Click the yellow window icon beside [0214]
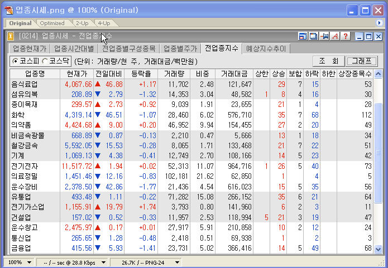The width and height of the screenshot is (388, 268). (x=11, y=36)
